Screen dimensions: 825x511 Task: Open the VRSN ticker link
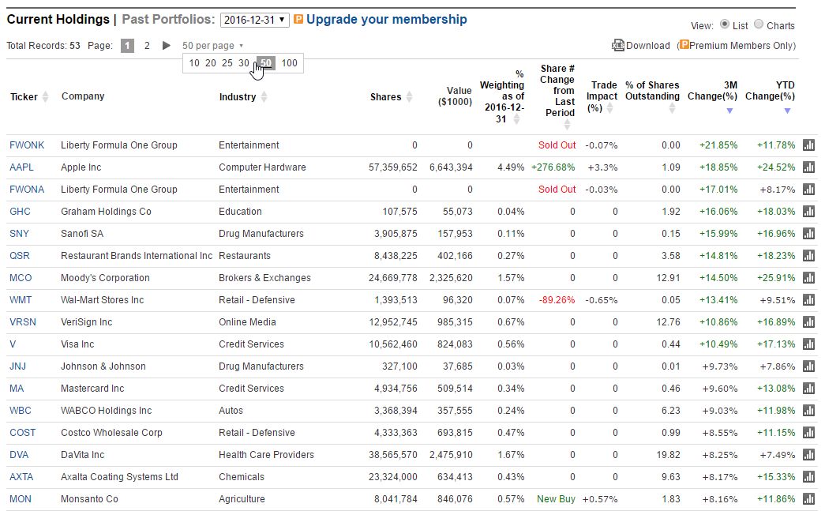tap(23, 322)
